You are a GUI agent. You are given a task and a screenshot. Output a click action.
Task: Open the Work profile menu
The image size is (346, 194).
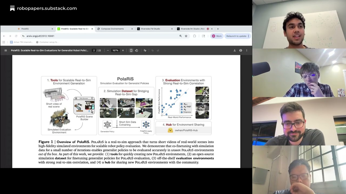(217, 36)
